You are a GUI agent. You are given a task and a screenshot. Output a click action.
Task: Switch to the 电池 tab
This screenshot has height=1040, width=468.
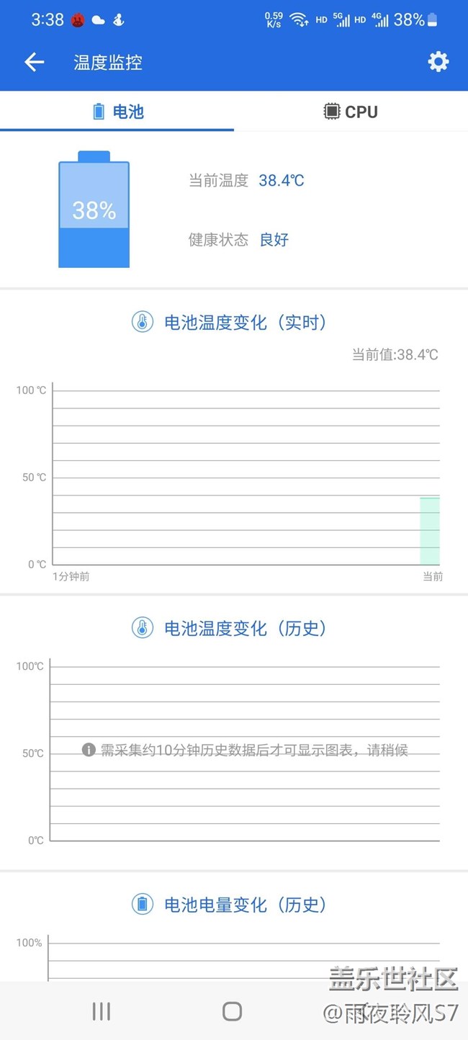point(117,112)
